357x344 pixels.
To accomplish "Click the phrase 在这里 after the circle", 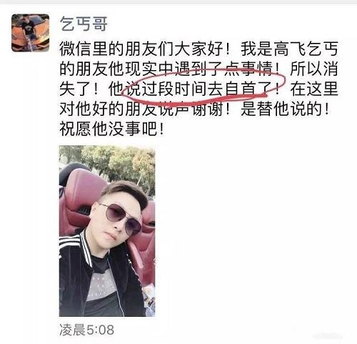I will coord(314,89).
